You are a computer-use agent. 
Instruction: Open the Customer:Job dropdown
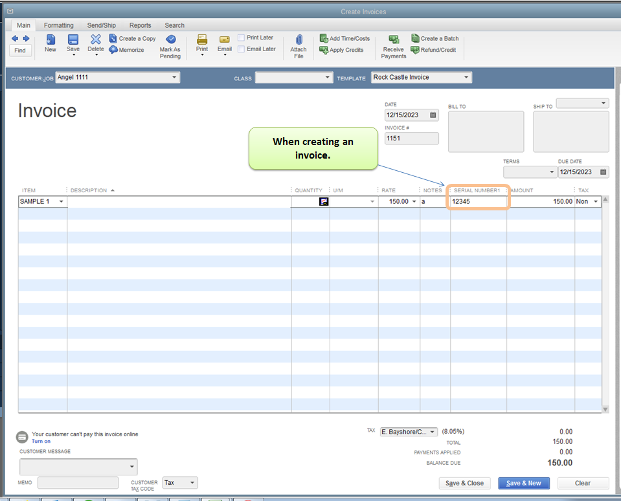(174, 77)
